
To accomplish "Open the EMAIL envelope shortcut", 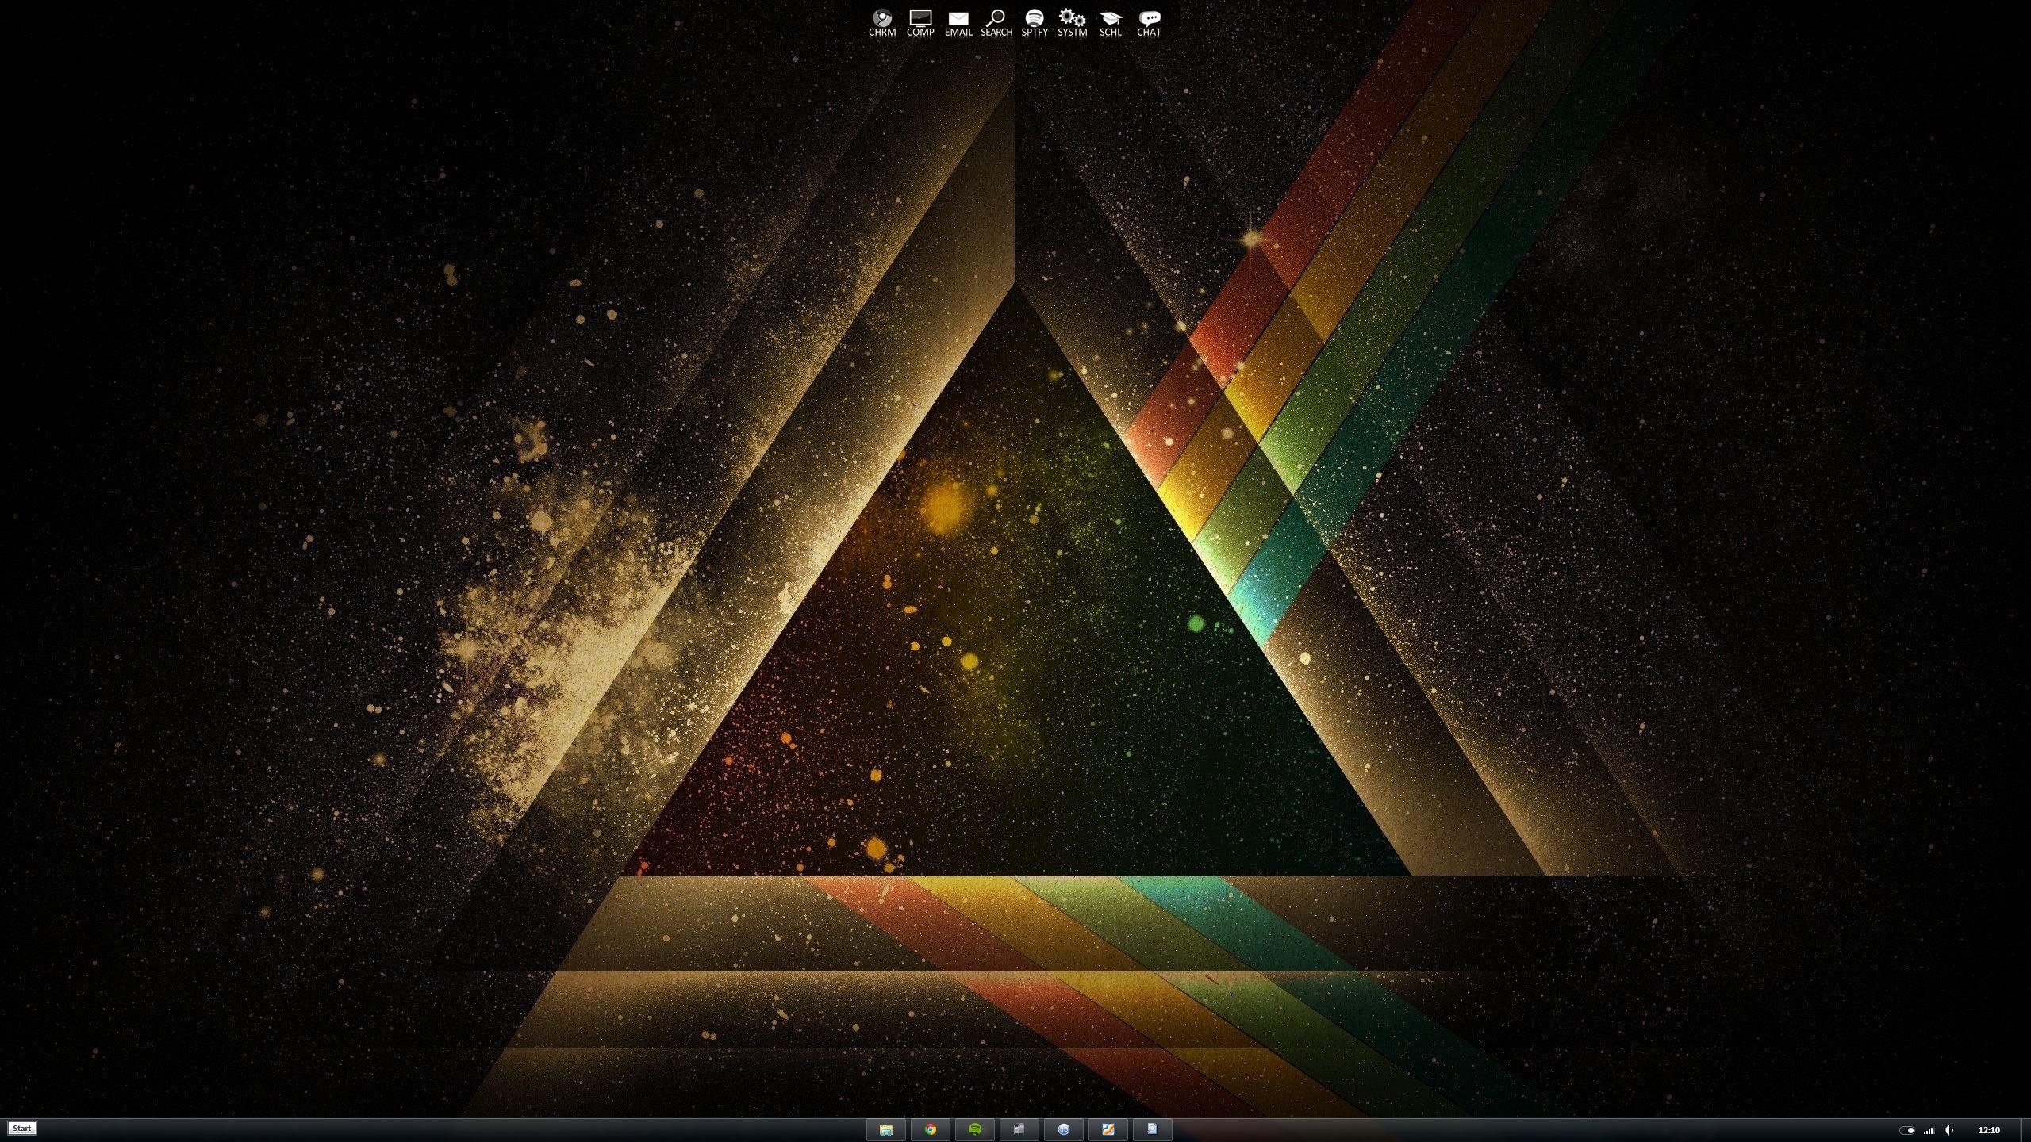I will [x=958, y=22].
